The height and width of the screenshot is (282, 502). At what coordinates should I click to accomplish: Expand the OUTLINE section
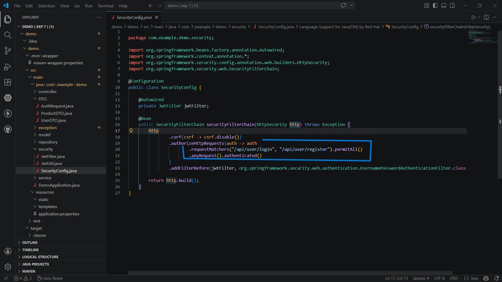pyautogui.click(x=61, y=242)
